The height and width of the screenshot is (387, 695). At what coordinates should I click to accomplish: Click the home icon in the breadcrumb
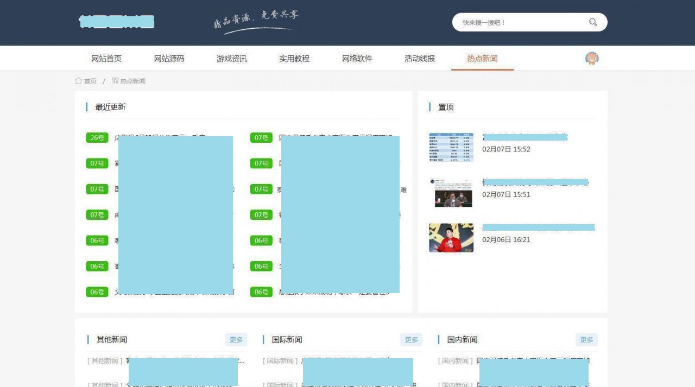point(79,80)
